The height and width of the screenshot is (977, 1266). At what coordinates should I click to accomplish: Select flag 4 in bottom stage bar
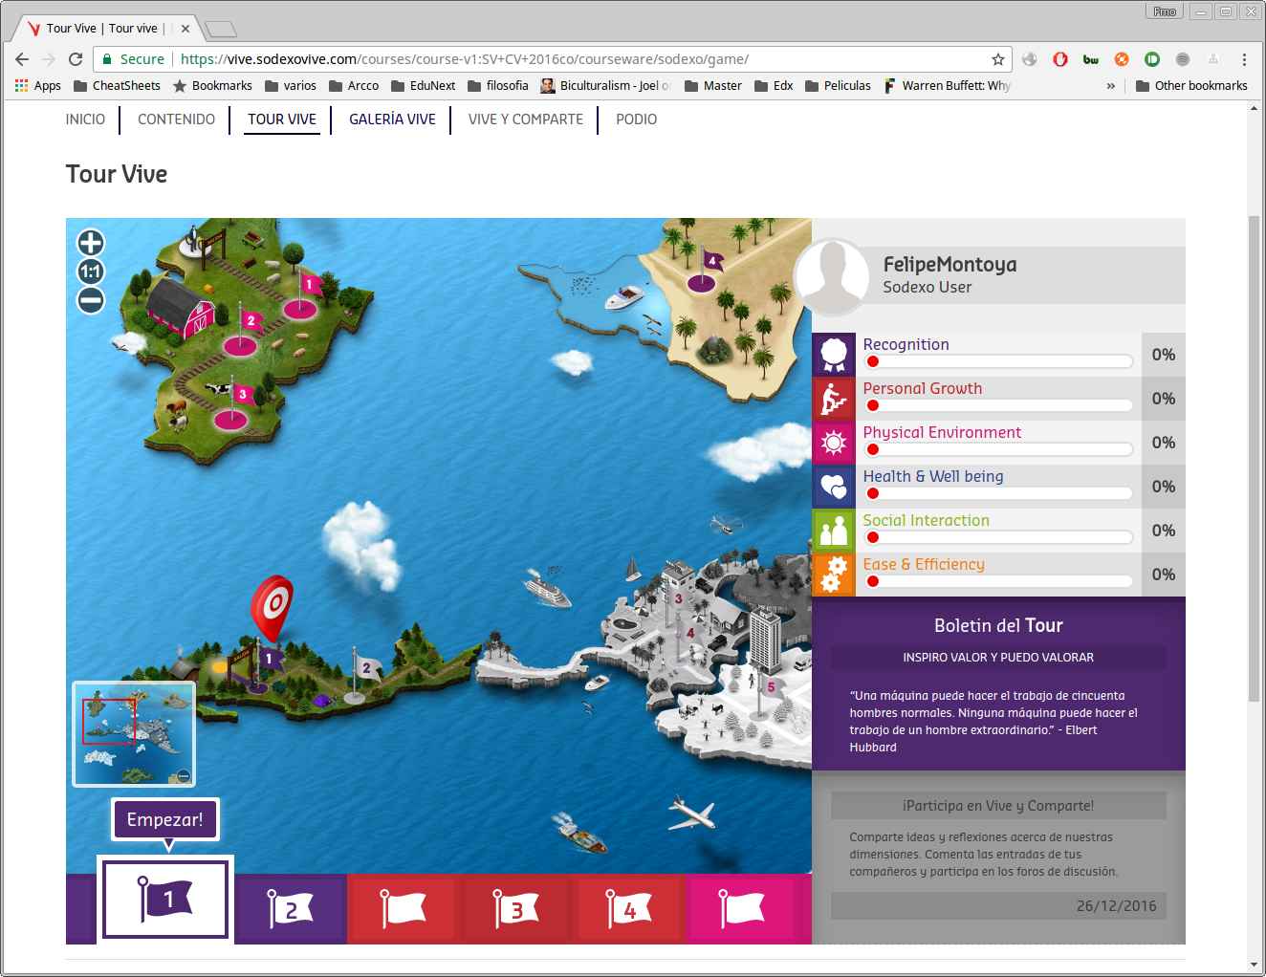629,909
